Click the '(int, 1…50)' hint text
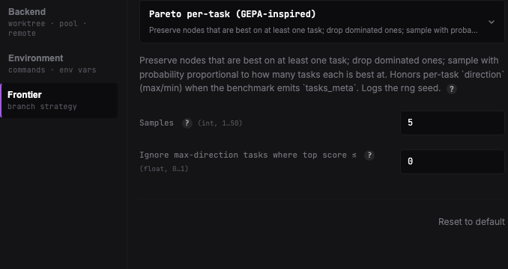Viewport: 508px width, 269px height. pos(220,123)
